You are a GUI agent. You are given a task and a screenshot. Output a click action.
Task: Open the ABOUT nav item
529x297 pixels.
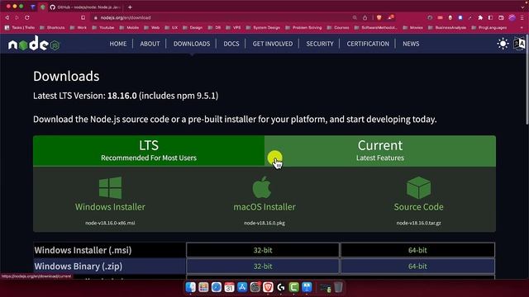click(150, 44)
